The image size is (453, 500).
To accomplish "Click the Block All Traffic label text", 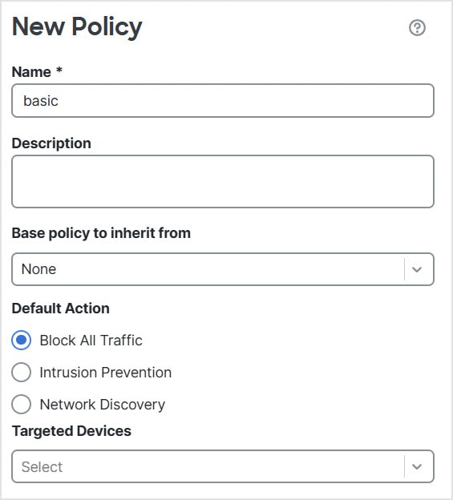I will pos(91,341).
